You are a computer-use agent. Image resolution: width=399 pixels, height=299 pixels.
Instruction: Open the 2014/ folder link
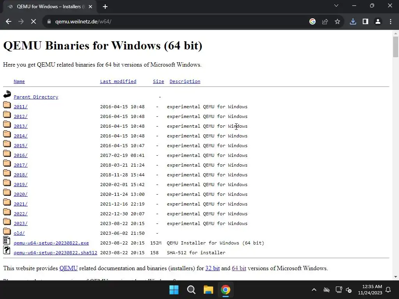coord(21,136)
